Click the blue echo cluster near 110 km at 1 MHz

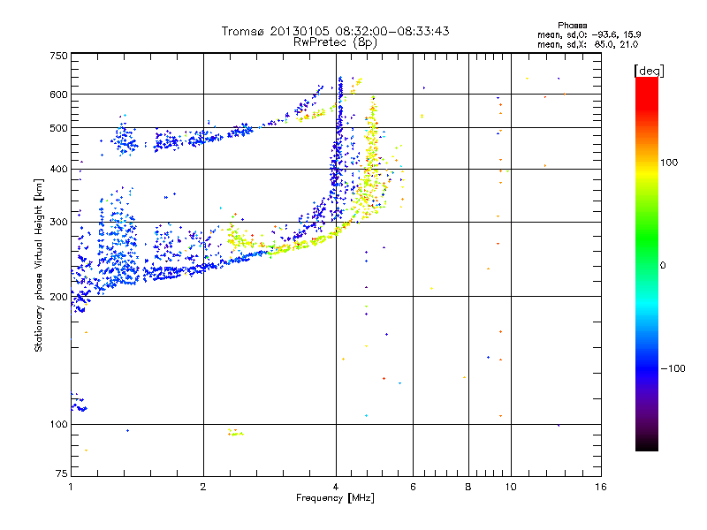coord(79,403)
